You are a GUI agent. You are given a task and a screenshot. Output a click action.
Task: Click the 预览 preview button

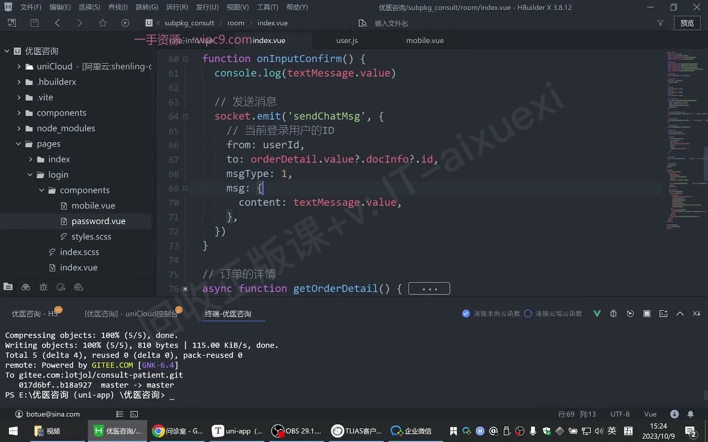pyautogui.click(x=687, y=23)
